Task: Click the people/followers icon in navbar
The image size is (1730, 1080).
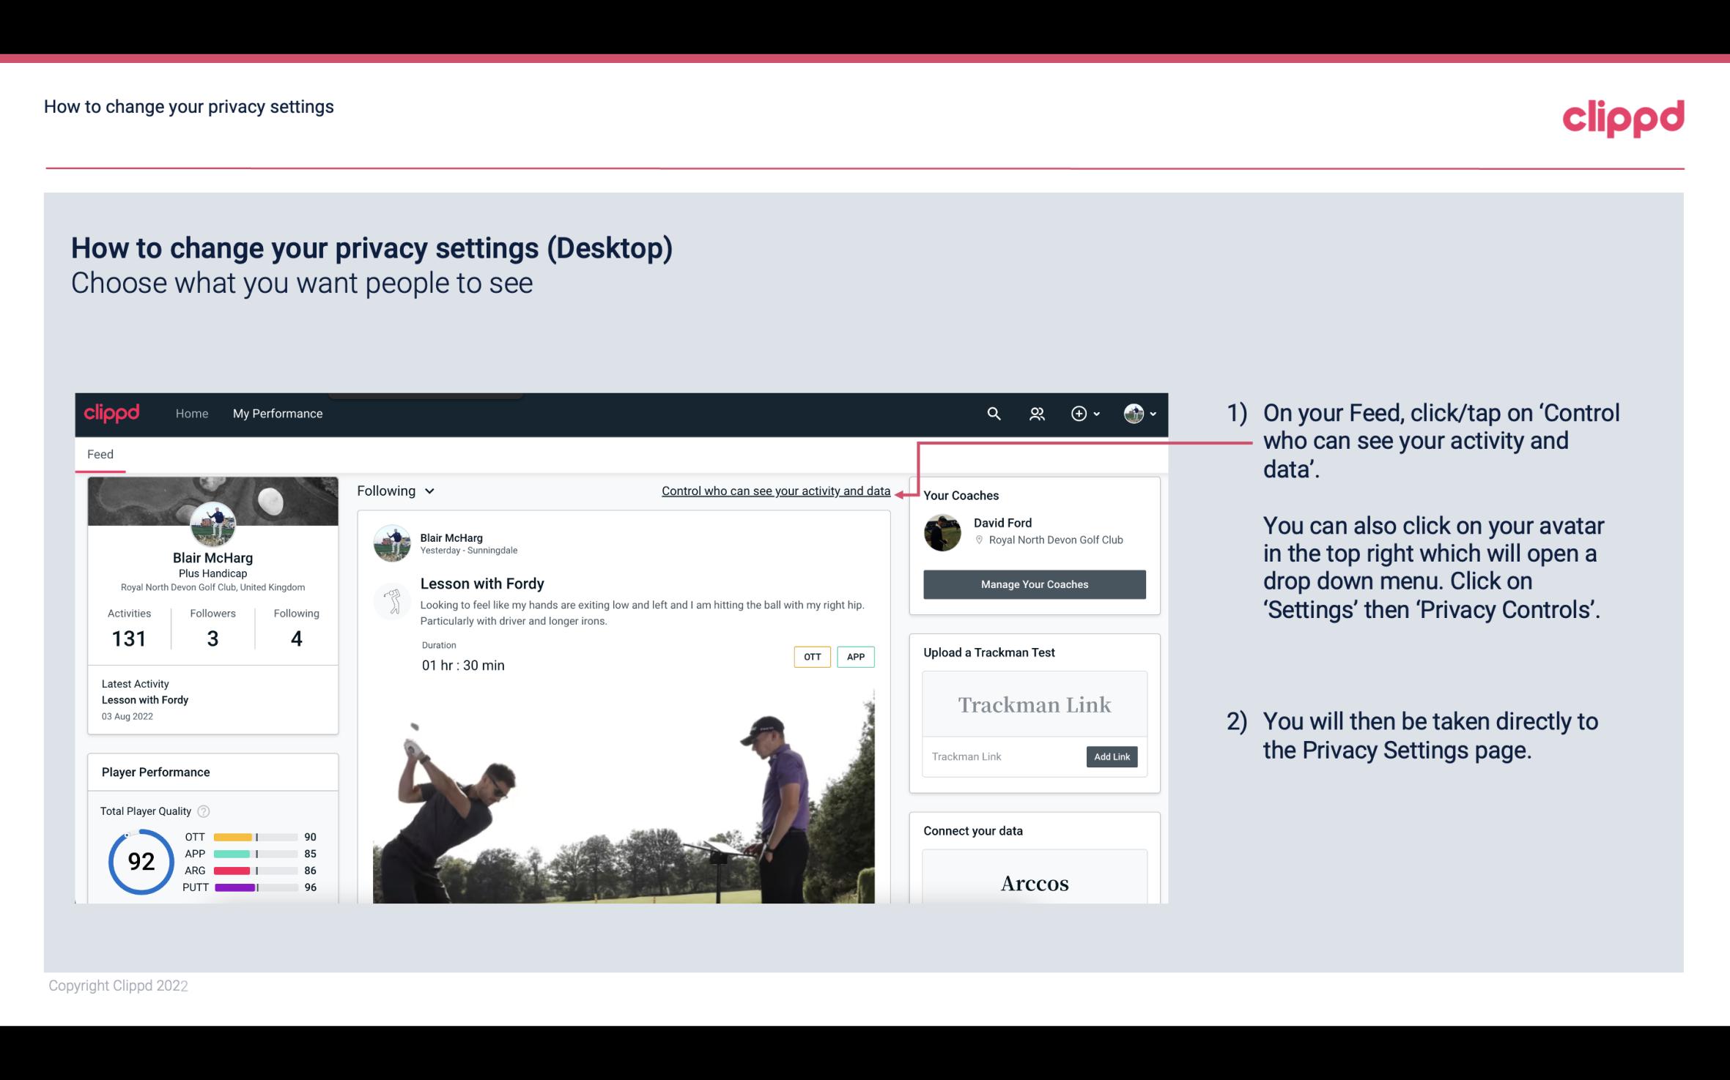Action: (x=1037, y=411)
